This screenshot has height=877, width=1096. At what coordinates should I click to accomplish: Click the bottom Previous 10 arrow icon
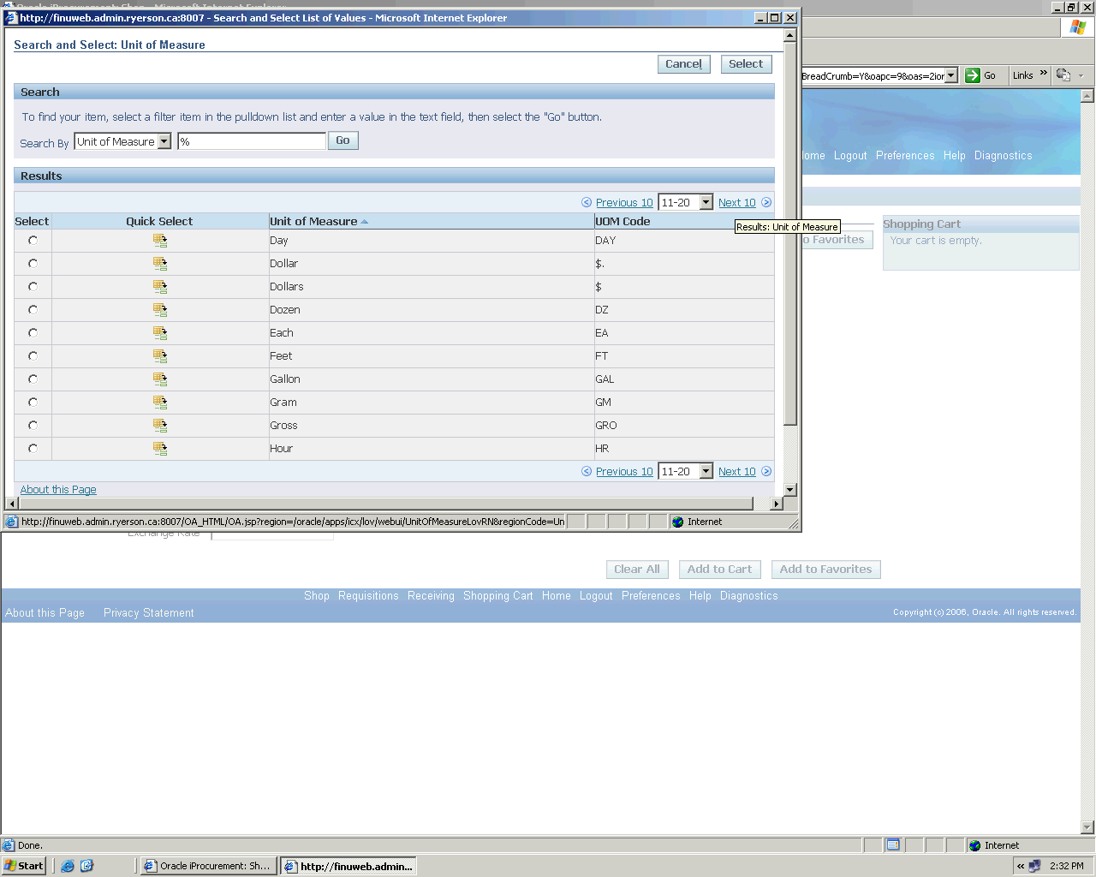pos(587,472)
